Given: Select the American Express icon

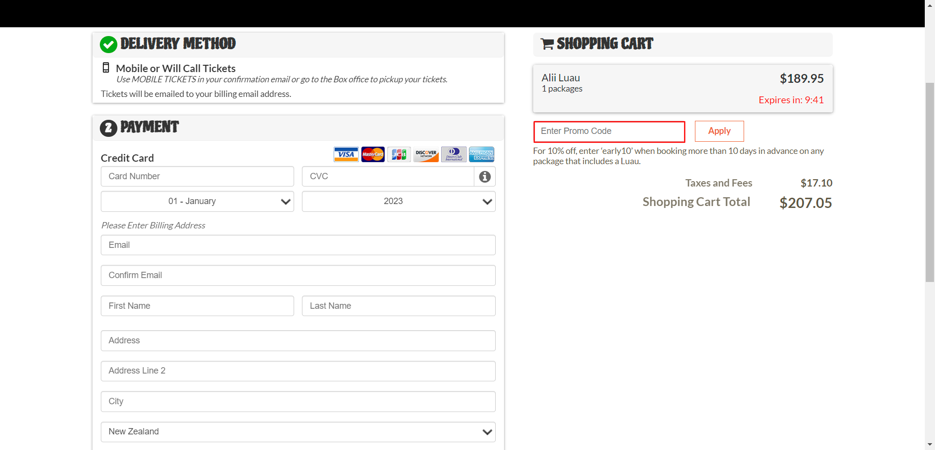Looking at the screenshot, I should pyautogui.click(x=481, y=154).
